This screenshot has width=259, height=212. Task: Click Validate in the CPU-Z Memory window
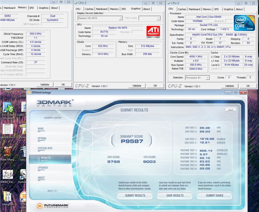point(45,84)
